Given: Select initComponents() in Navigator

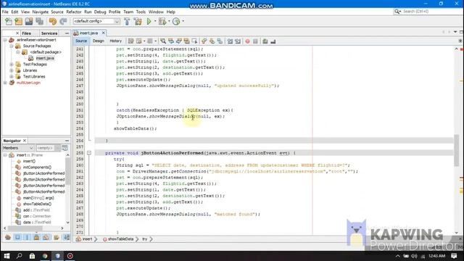Looking at the screenshot, I should pos(37,167).
